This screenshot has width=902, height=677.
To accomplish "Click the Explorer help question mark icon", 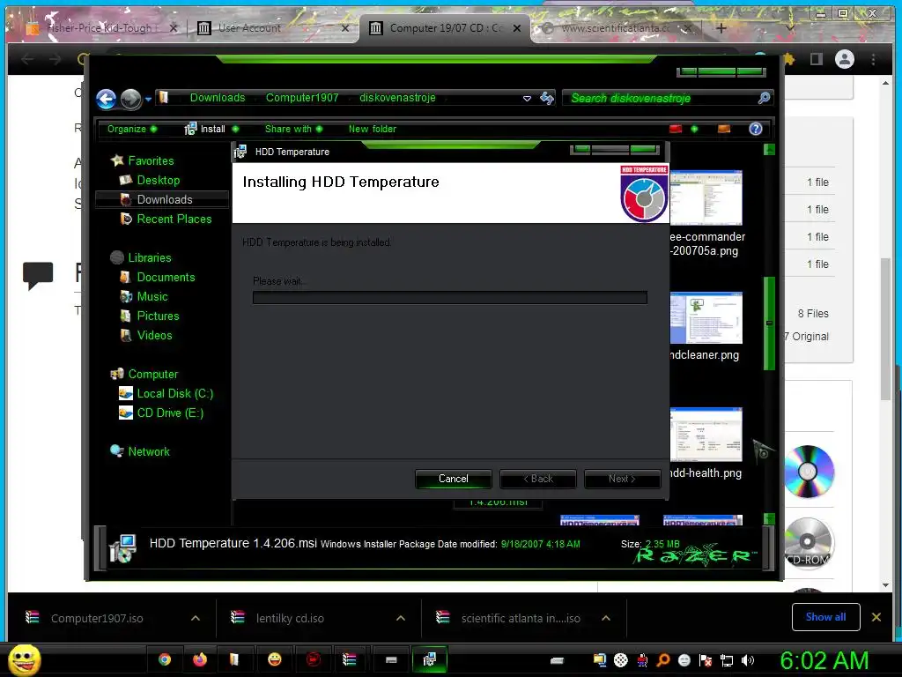I will coord(755,129).
